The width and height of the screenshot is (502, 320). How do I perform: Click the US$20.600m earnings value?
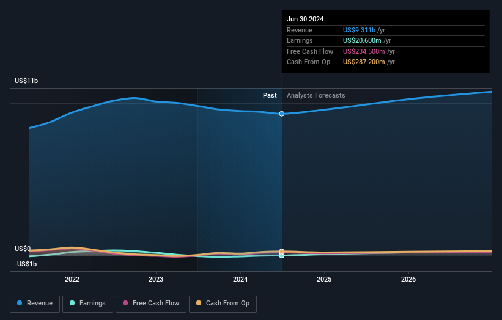pos(362,40)
